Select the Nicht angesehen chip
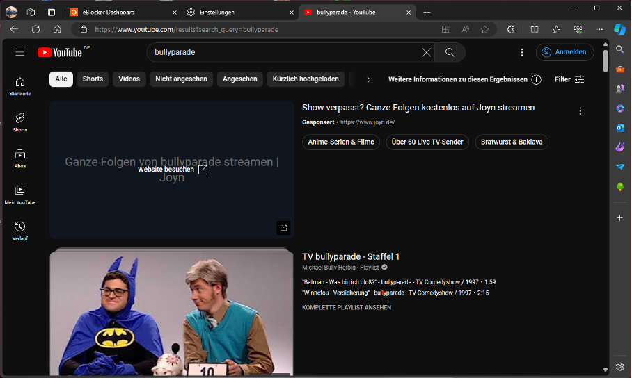Screen dimensions: 632x378 (x=182, y=79)
